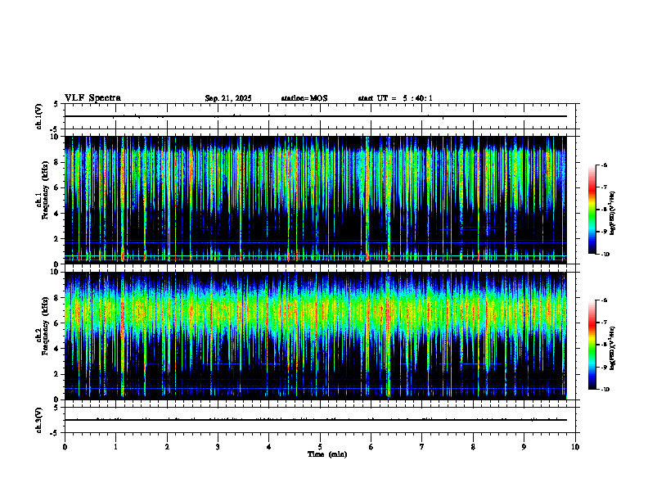Screen dimensions: 648x501
Task: Click the ch.3 voltage waveform strip
Action: (x=320, y=420)
